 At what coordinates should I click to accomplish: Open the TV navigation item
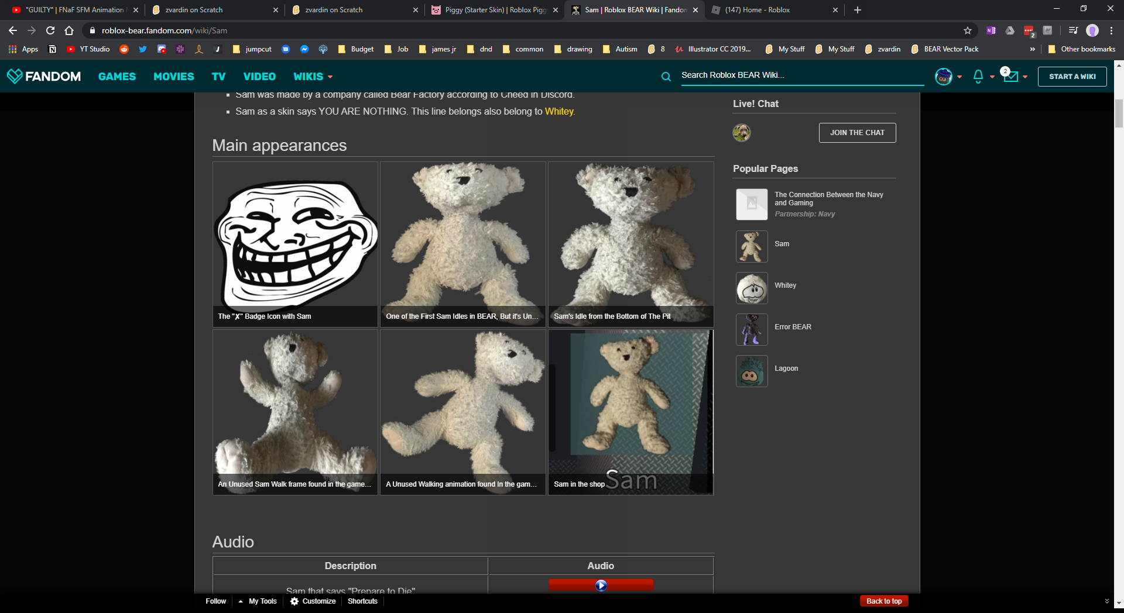click(218, 77)
